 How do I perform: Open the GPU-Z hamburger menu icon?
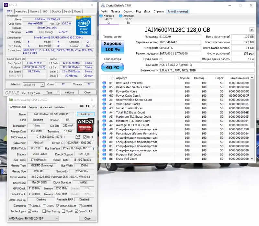[x=94, y=106]
